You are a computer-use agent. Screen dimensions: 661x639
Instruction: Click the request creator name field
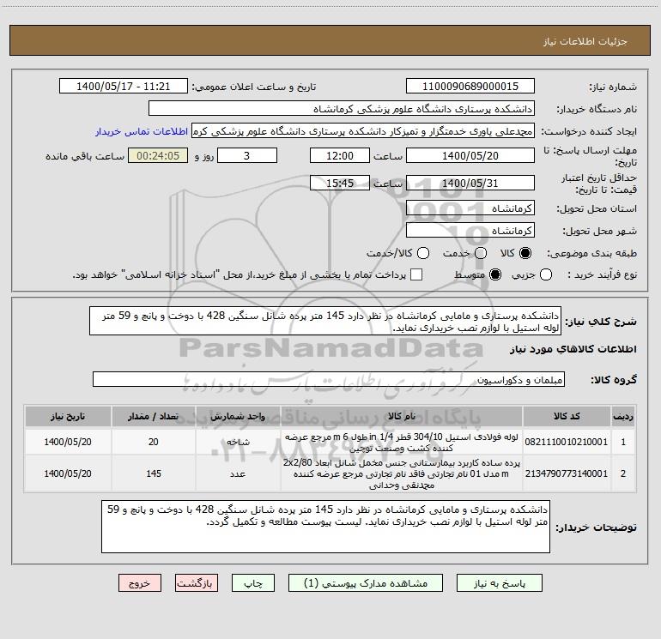363,131
